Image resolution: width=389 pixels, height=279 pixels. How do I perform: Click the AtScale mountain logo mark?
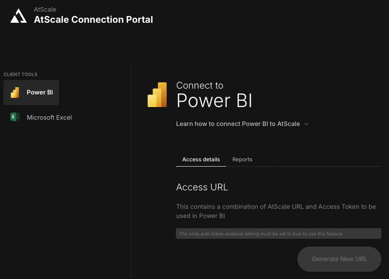[18, 15]
